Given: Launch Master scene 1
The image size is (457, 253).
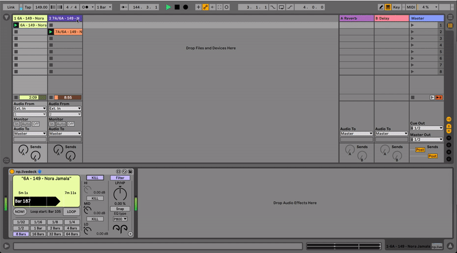Looking at the screenshot, I should (412, 25).
